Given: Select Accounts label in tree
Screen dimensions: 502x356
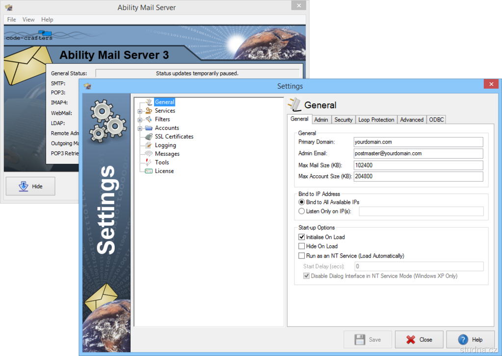Looking at the screenshot, I should click(167, 128).
